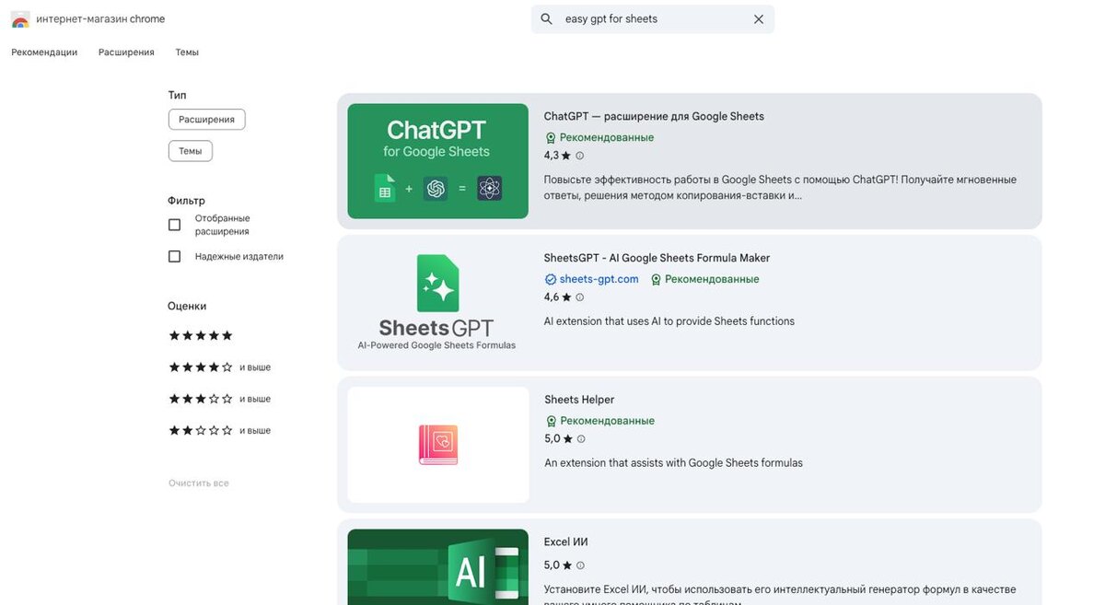1105x605 pixels.
Task: Open the Темы top navigation tab
Action: tap(187, 52)
